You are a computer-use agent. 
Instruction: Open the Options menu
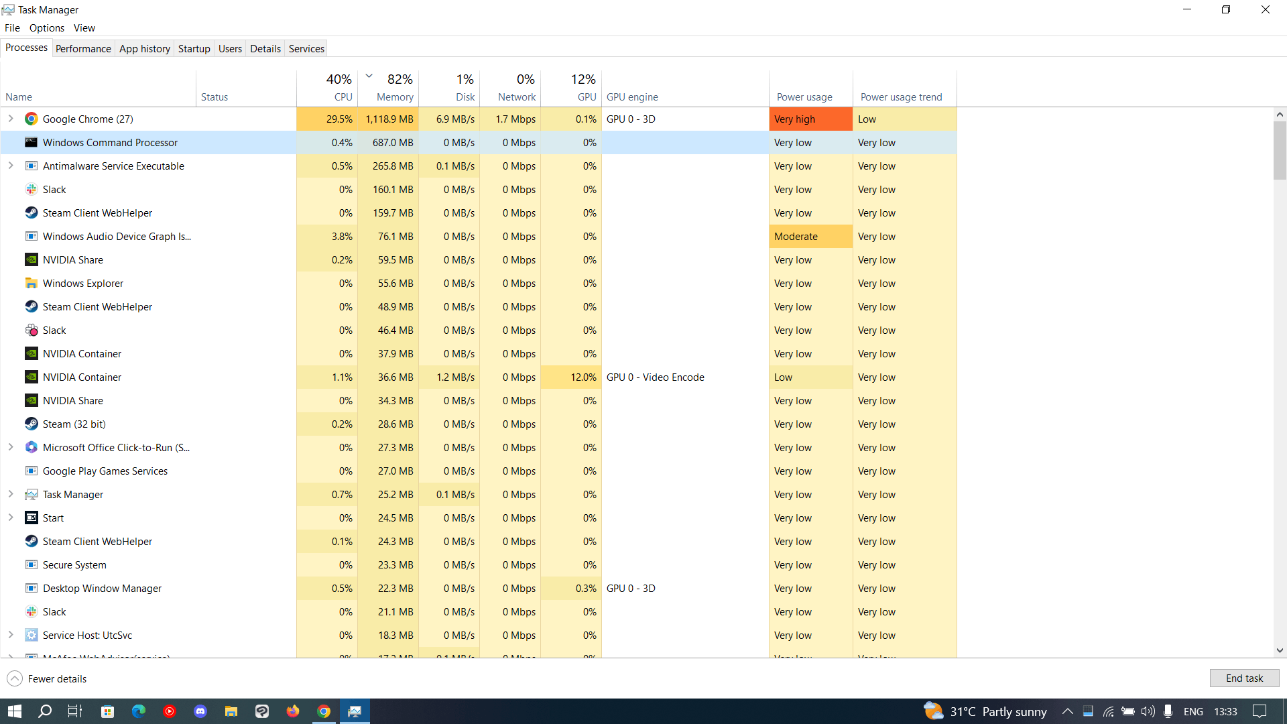pyautogui.click(x=46, y=28)
